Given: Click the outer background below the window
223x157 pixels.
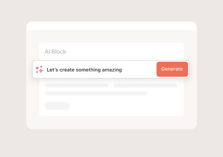Looking at the screenshot, I should click(x=111, y=143).
